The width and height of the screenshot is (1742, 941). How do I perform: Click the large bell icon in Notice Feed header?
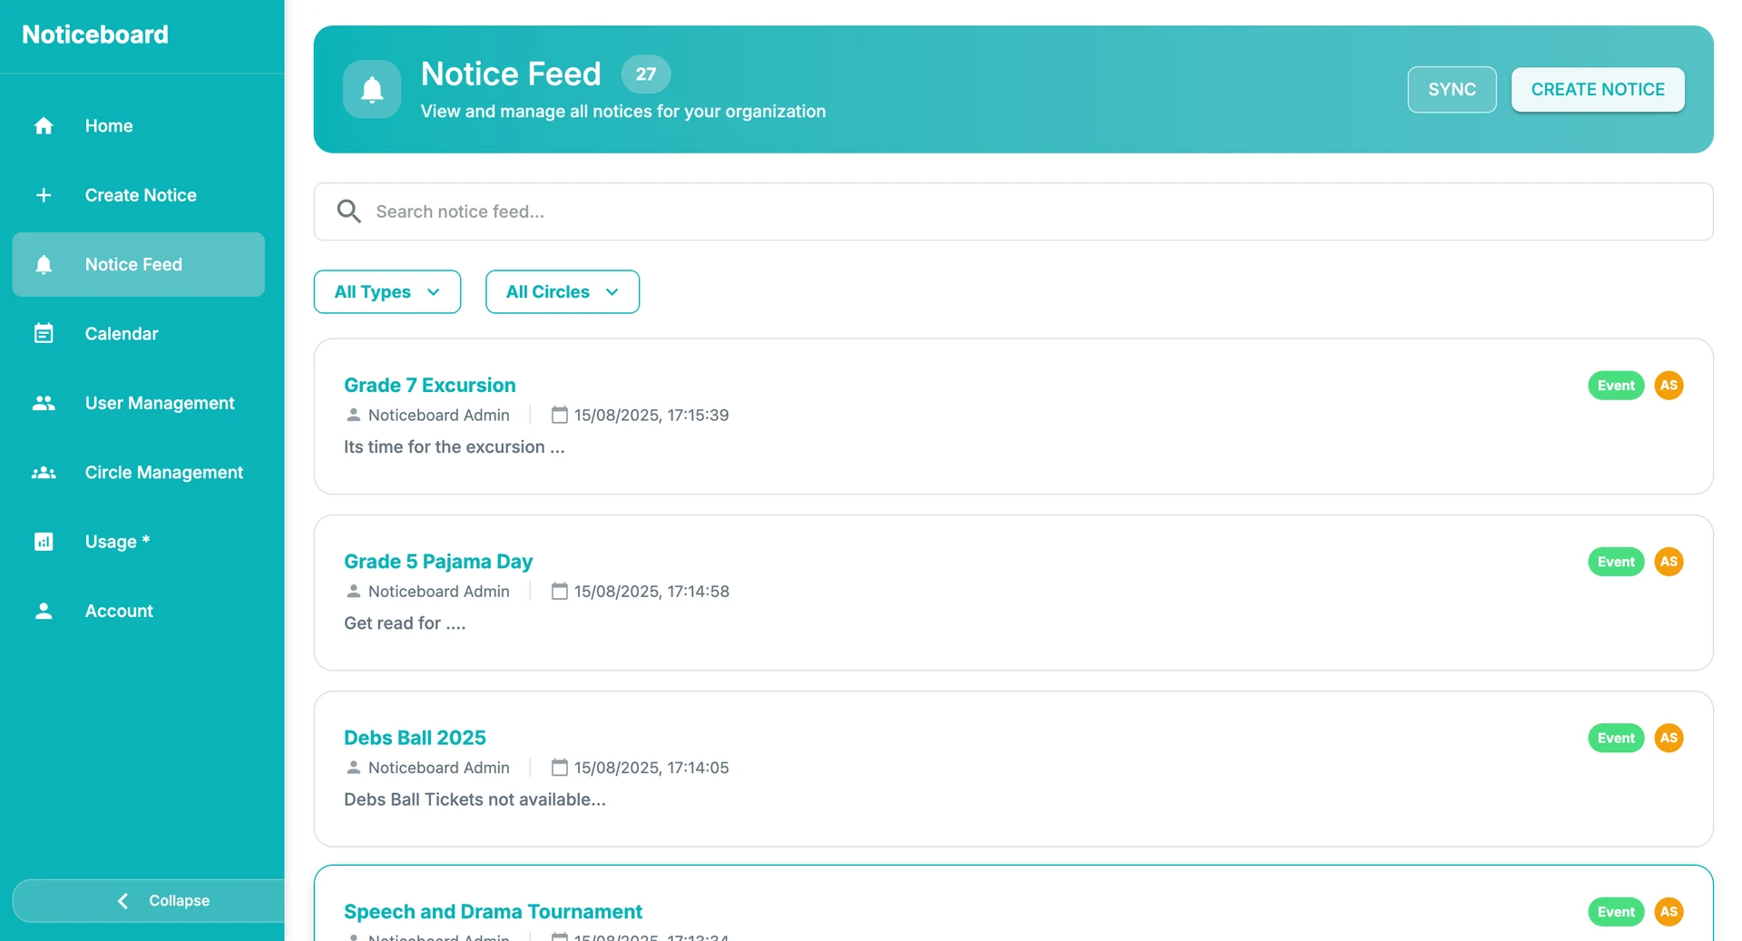tap(372, 90)
